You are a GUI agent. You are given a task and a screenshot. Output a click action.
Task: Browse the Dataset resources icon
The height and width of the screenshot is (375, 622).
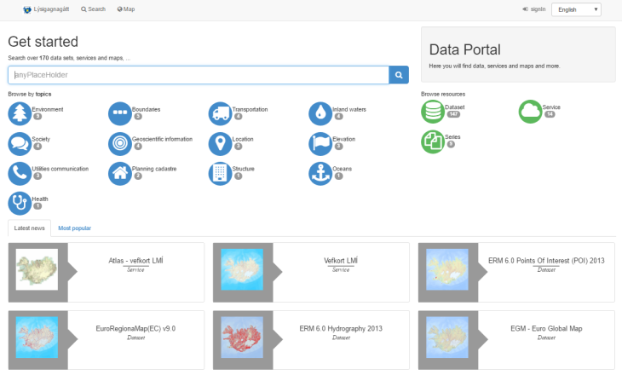tap(433, 112)
